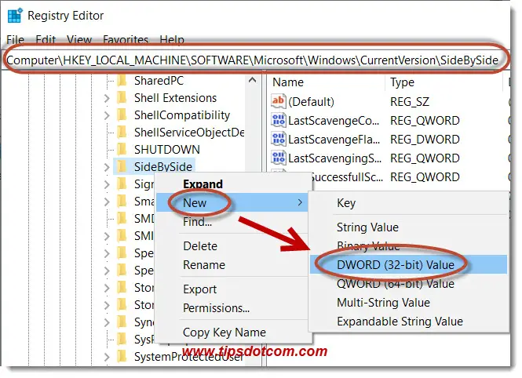Open the Edit menu
522x378 pixels.
click(x=46, y=40)
